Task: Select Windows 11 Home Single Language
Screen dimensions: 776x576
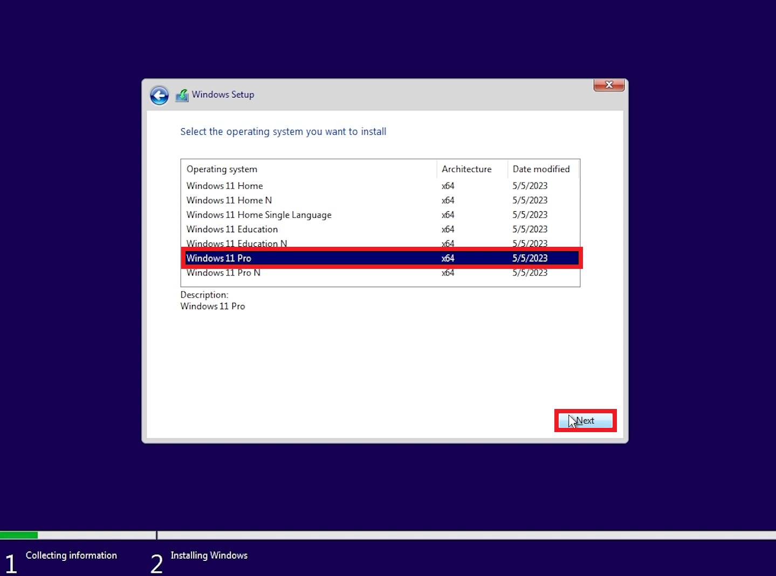Action: click(x=259, y=214)
